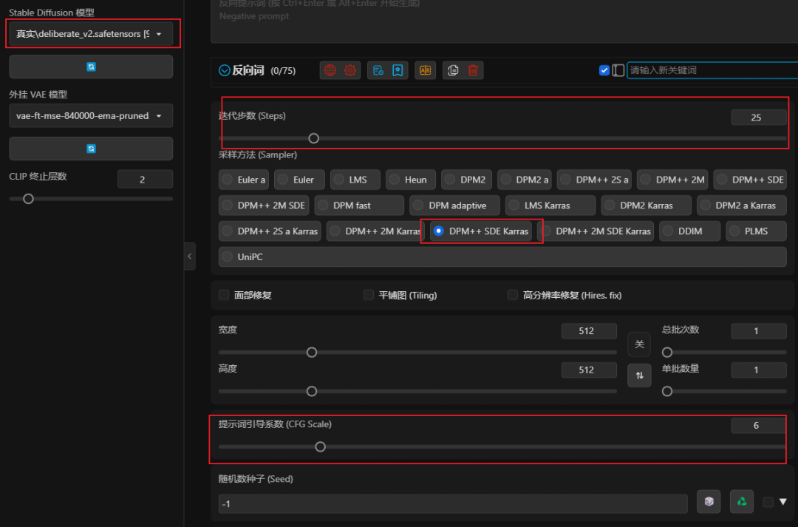This screenshot has width=798, height=527.
Task: Click the red globe icon beside 反向词
Action: (330, 70)
